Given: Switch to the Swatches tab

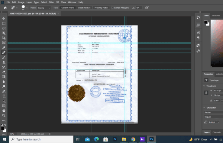Looking at the screenshot, I should pyautogui.click(x=216, y=16).
